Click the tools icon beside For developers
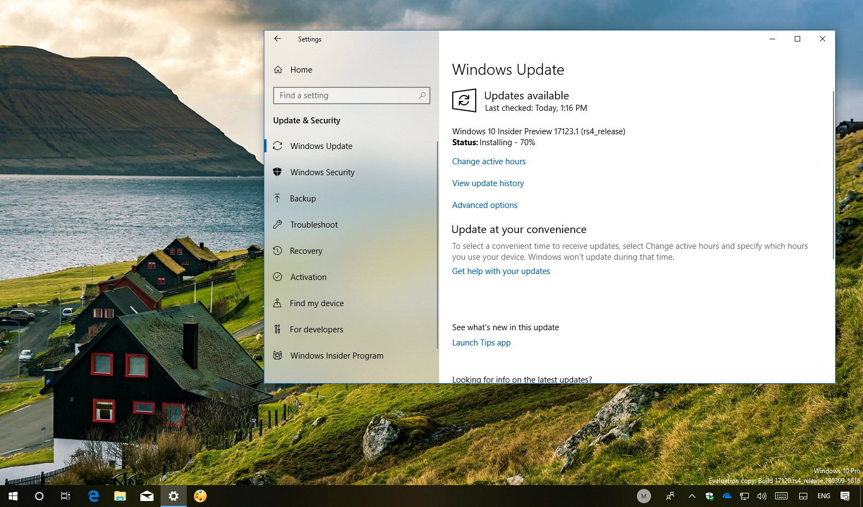This screenshot has height=507, width=863. [277, 329]
